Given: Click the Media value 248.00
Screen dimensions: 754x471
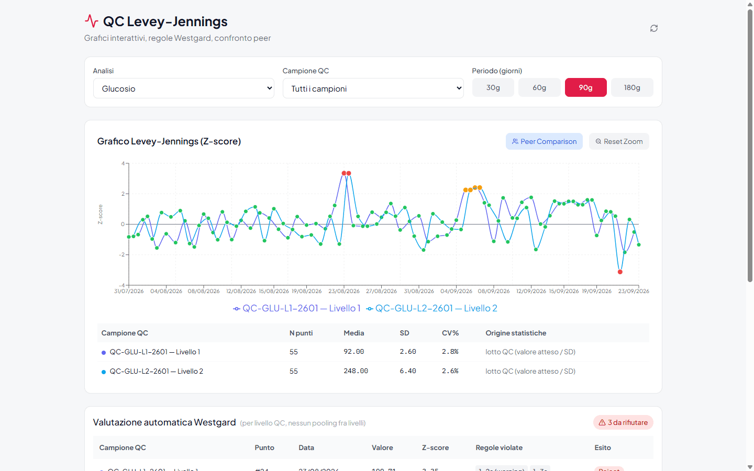Looking at the screenshot, I should (356, 371).
